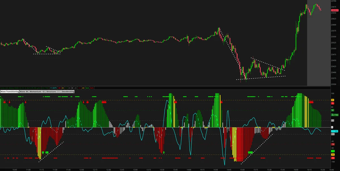Click the 16:15 time axis label

pos(309,170)
